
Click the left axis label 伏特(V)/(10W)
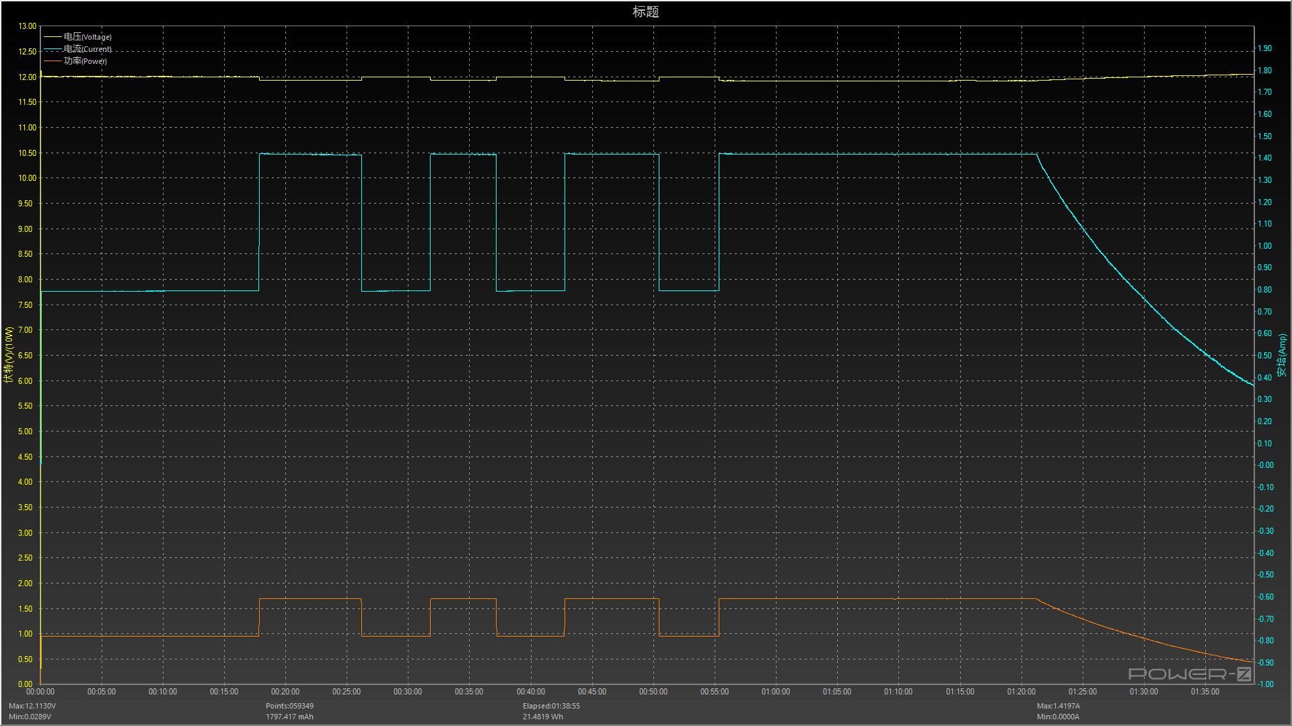9,354
